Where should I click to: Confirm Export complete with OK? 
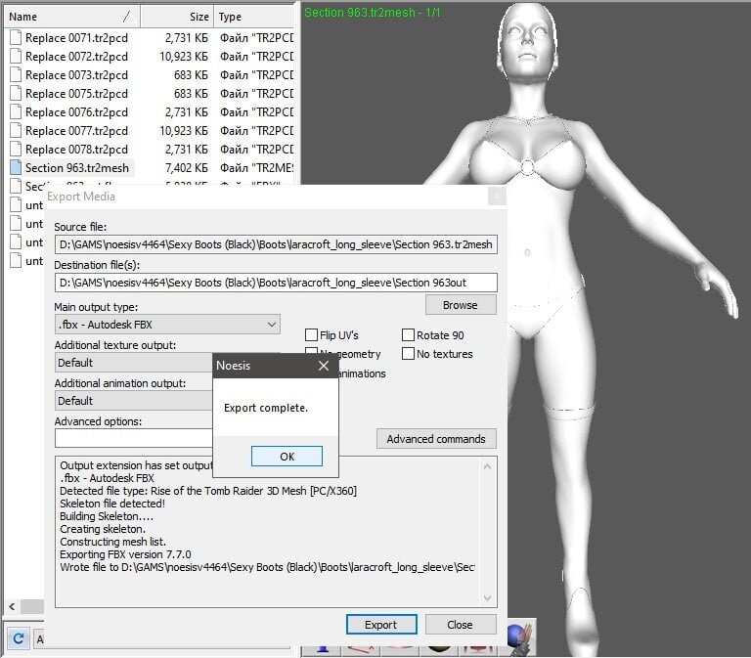pyautogui.click(x=287, y=457)
